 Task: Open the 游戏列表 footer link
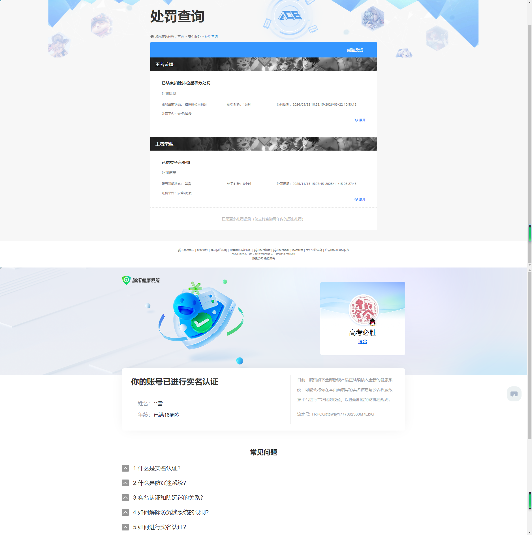point(298,250)
